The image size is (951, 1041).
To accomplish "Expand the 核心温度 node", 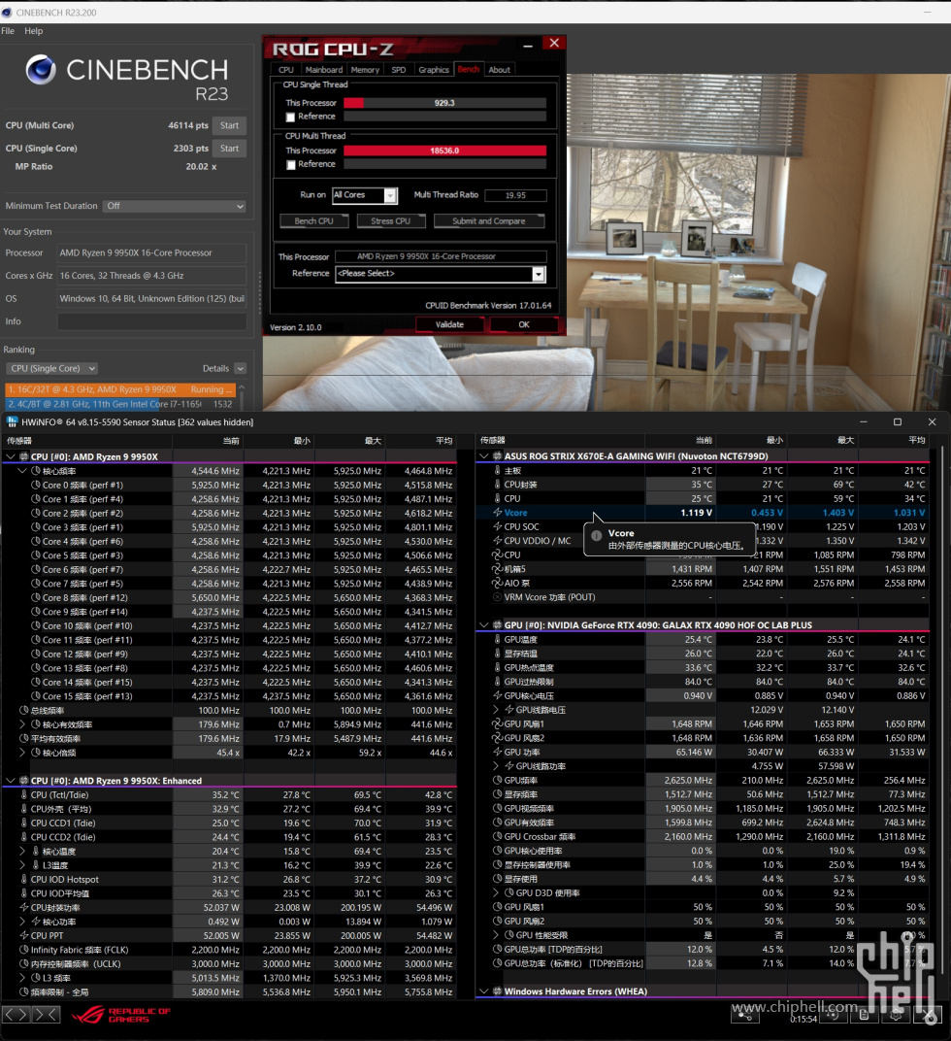I will coord(22,851).
